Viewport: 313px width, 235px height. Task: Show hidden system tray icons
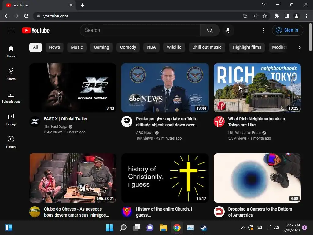pos(243,228)
